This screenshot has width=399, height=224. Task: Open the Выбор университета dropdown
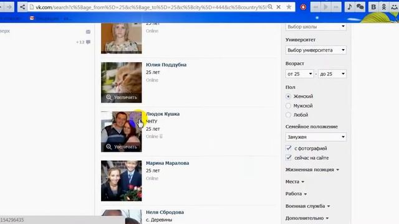click(x=316, y=50)
